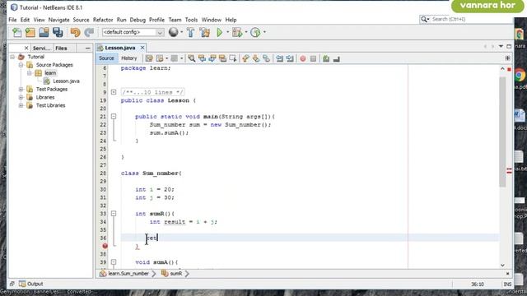Click the Shift Line Left icon

point(279,58)
